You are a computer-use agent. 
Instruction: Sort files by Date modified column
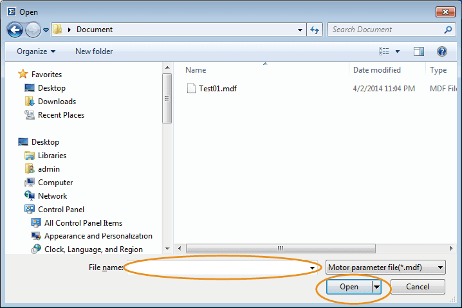coord(377,70)
